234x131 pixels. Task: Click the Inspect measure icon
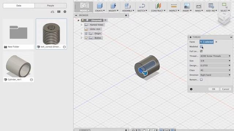[x=174, y=6]
